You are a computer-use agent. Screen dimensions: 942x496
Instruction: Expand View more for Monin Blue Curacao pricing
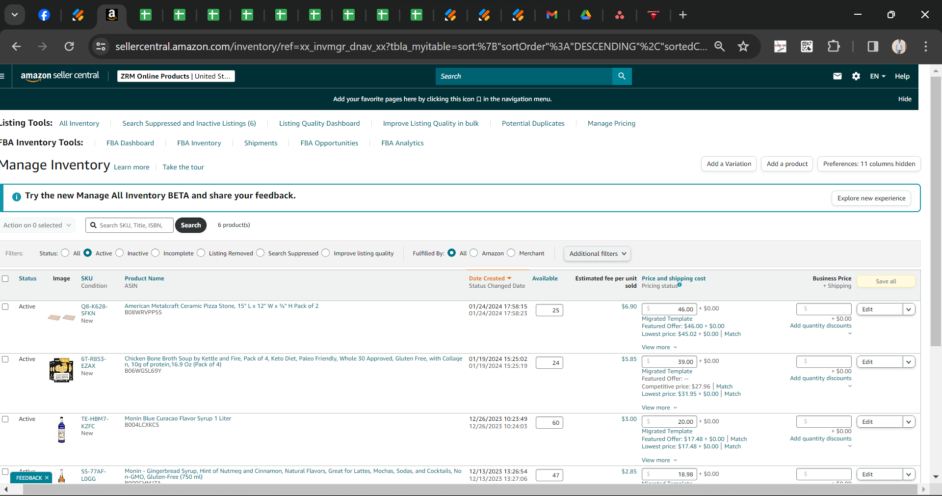pos(659,460)
